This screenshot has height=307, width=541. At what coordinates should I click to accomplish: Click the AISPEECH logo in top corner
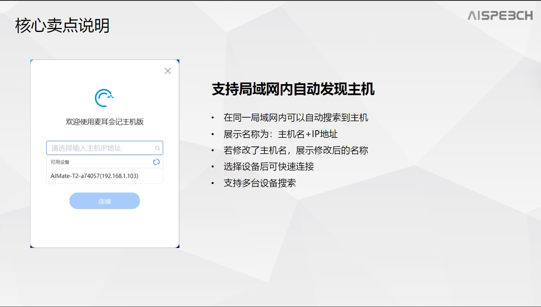[500, 16]
